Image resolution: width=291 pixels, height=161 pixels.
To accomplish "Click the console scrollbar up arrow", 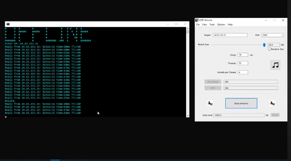I will 188,29.
